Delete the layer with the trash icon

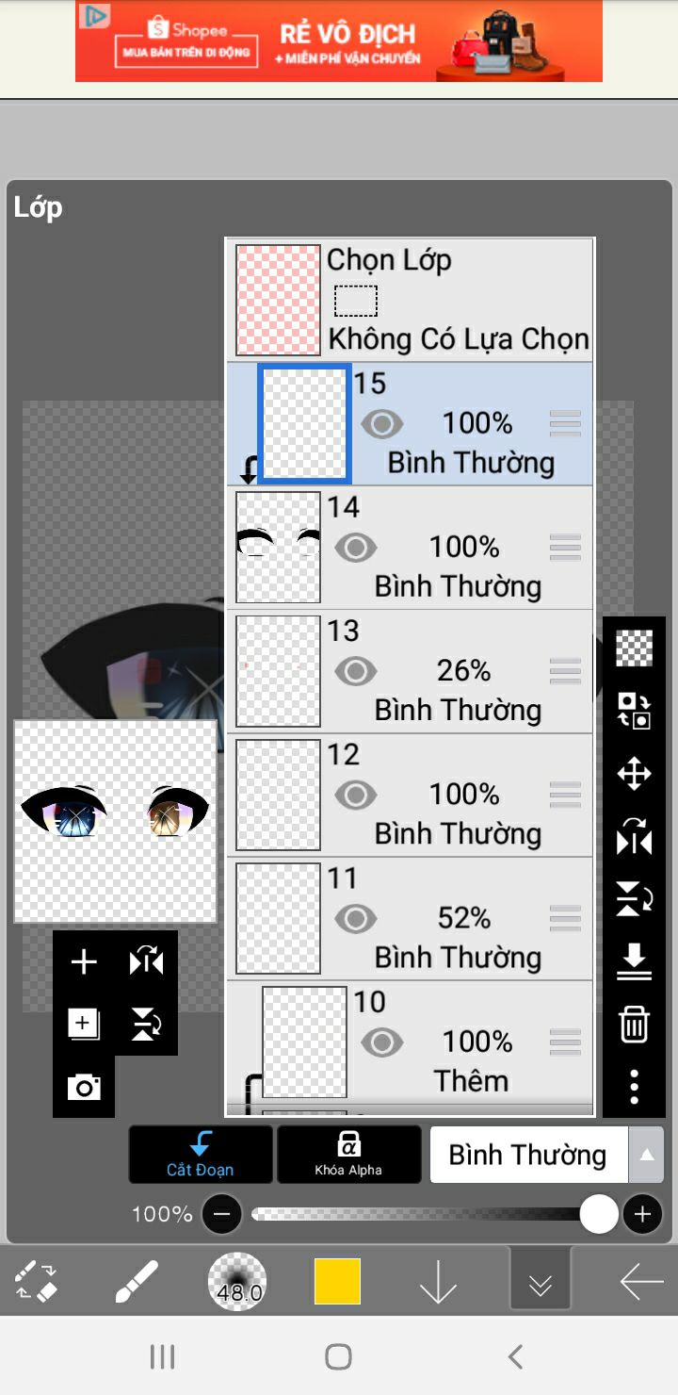634,1024
